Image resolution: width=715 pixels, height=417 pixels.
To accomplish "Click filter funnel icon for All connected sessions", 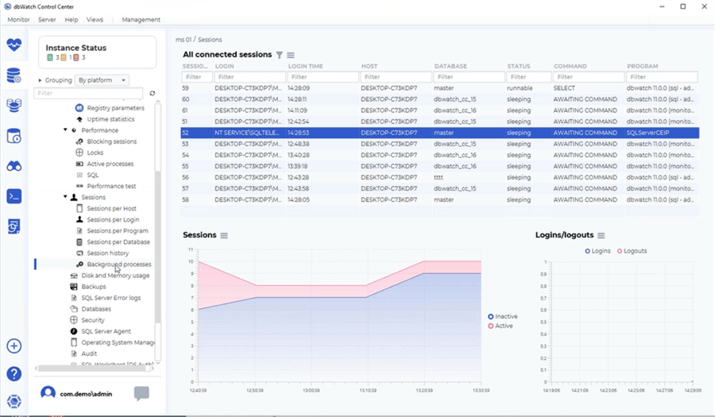I will point(280,55).
